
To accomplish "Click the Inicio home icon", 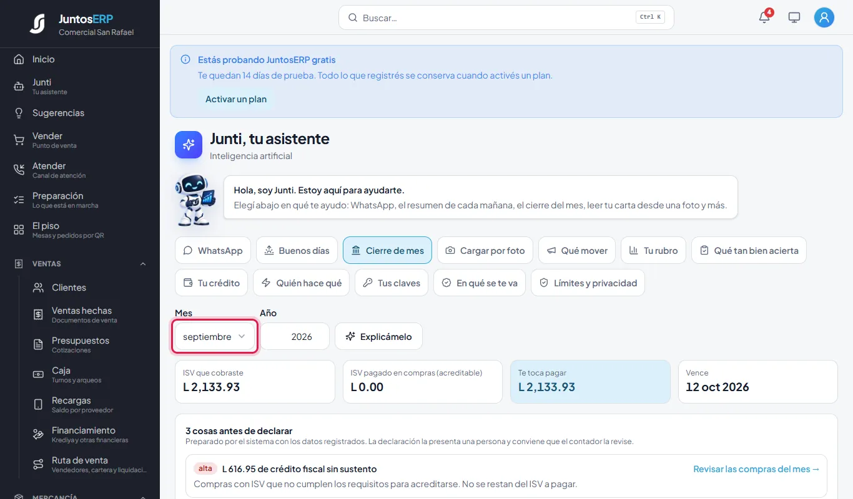I will 19,59.
